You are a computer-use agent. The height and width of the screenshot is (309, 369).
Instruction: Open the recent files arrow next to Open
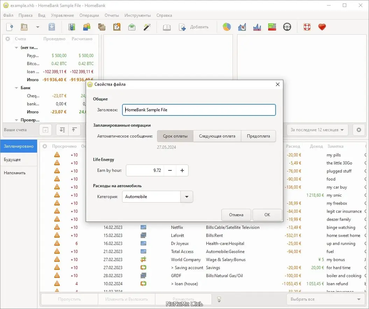tap(37, 27)
